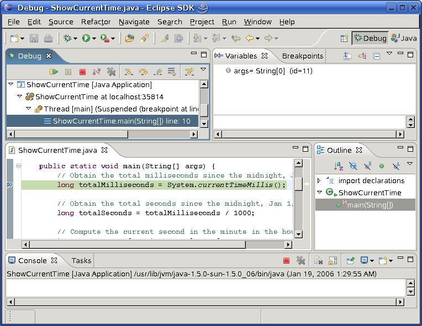Screen dimensions: 422x326
Task: Remove all terminated launches in Debug view
Action: 111,72
